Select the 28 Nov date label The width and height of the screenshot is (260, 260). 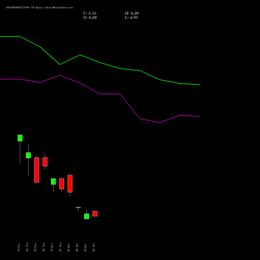60,247
